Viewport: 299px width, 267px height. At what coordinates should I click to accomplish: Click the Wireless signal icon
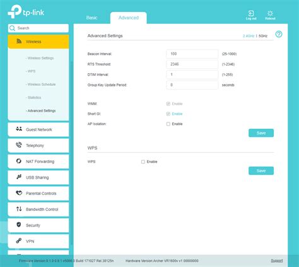(19, 41)
